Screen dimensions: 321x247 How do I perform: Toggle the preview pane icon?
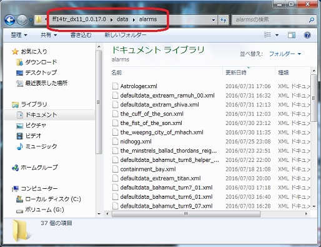click(x=292, y=35)
